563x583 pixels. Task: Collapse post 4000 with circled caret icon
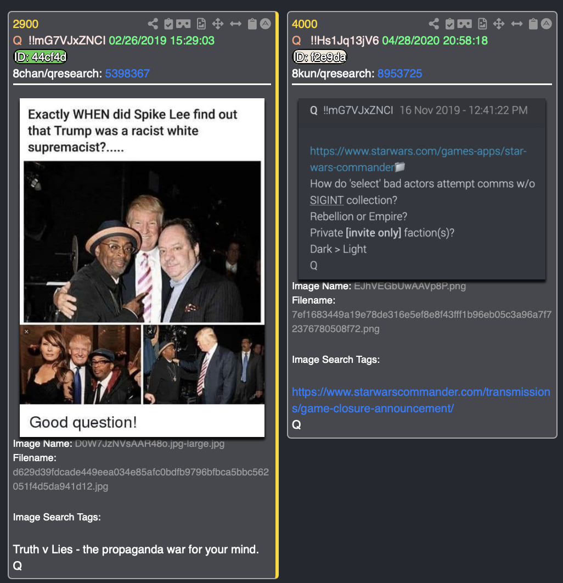click(547, 24)
